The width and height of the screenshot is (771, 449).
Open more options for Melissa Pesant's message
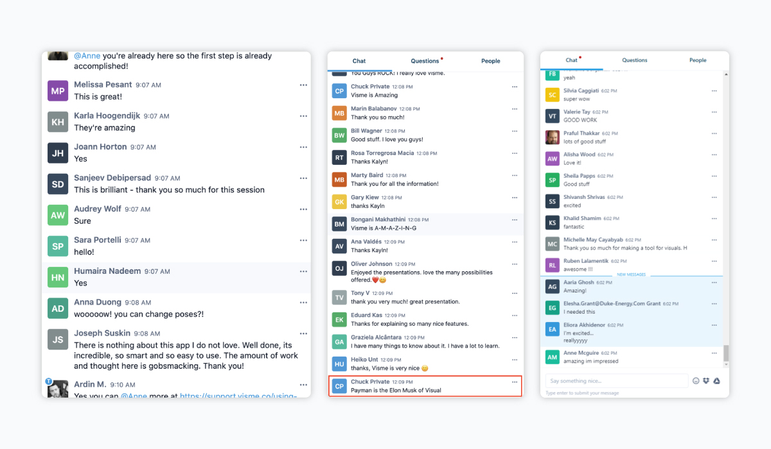point(303,85)
